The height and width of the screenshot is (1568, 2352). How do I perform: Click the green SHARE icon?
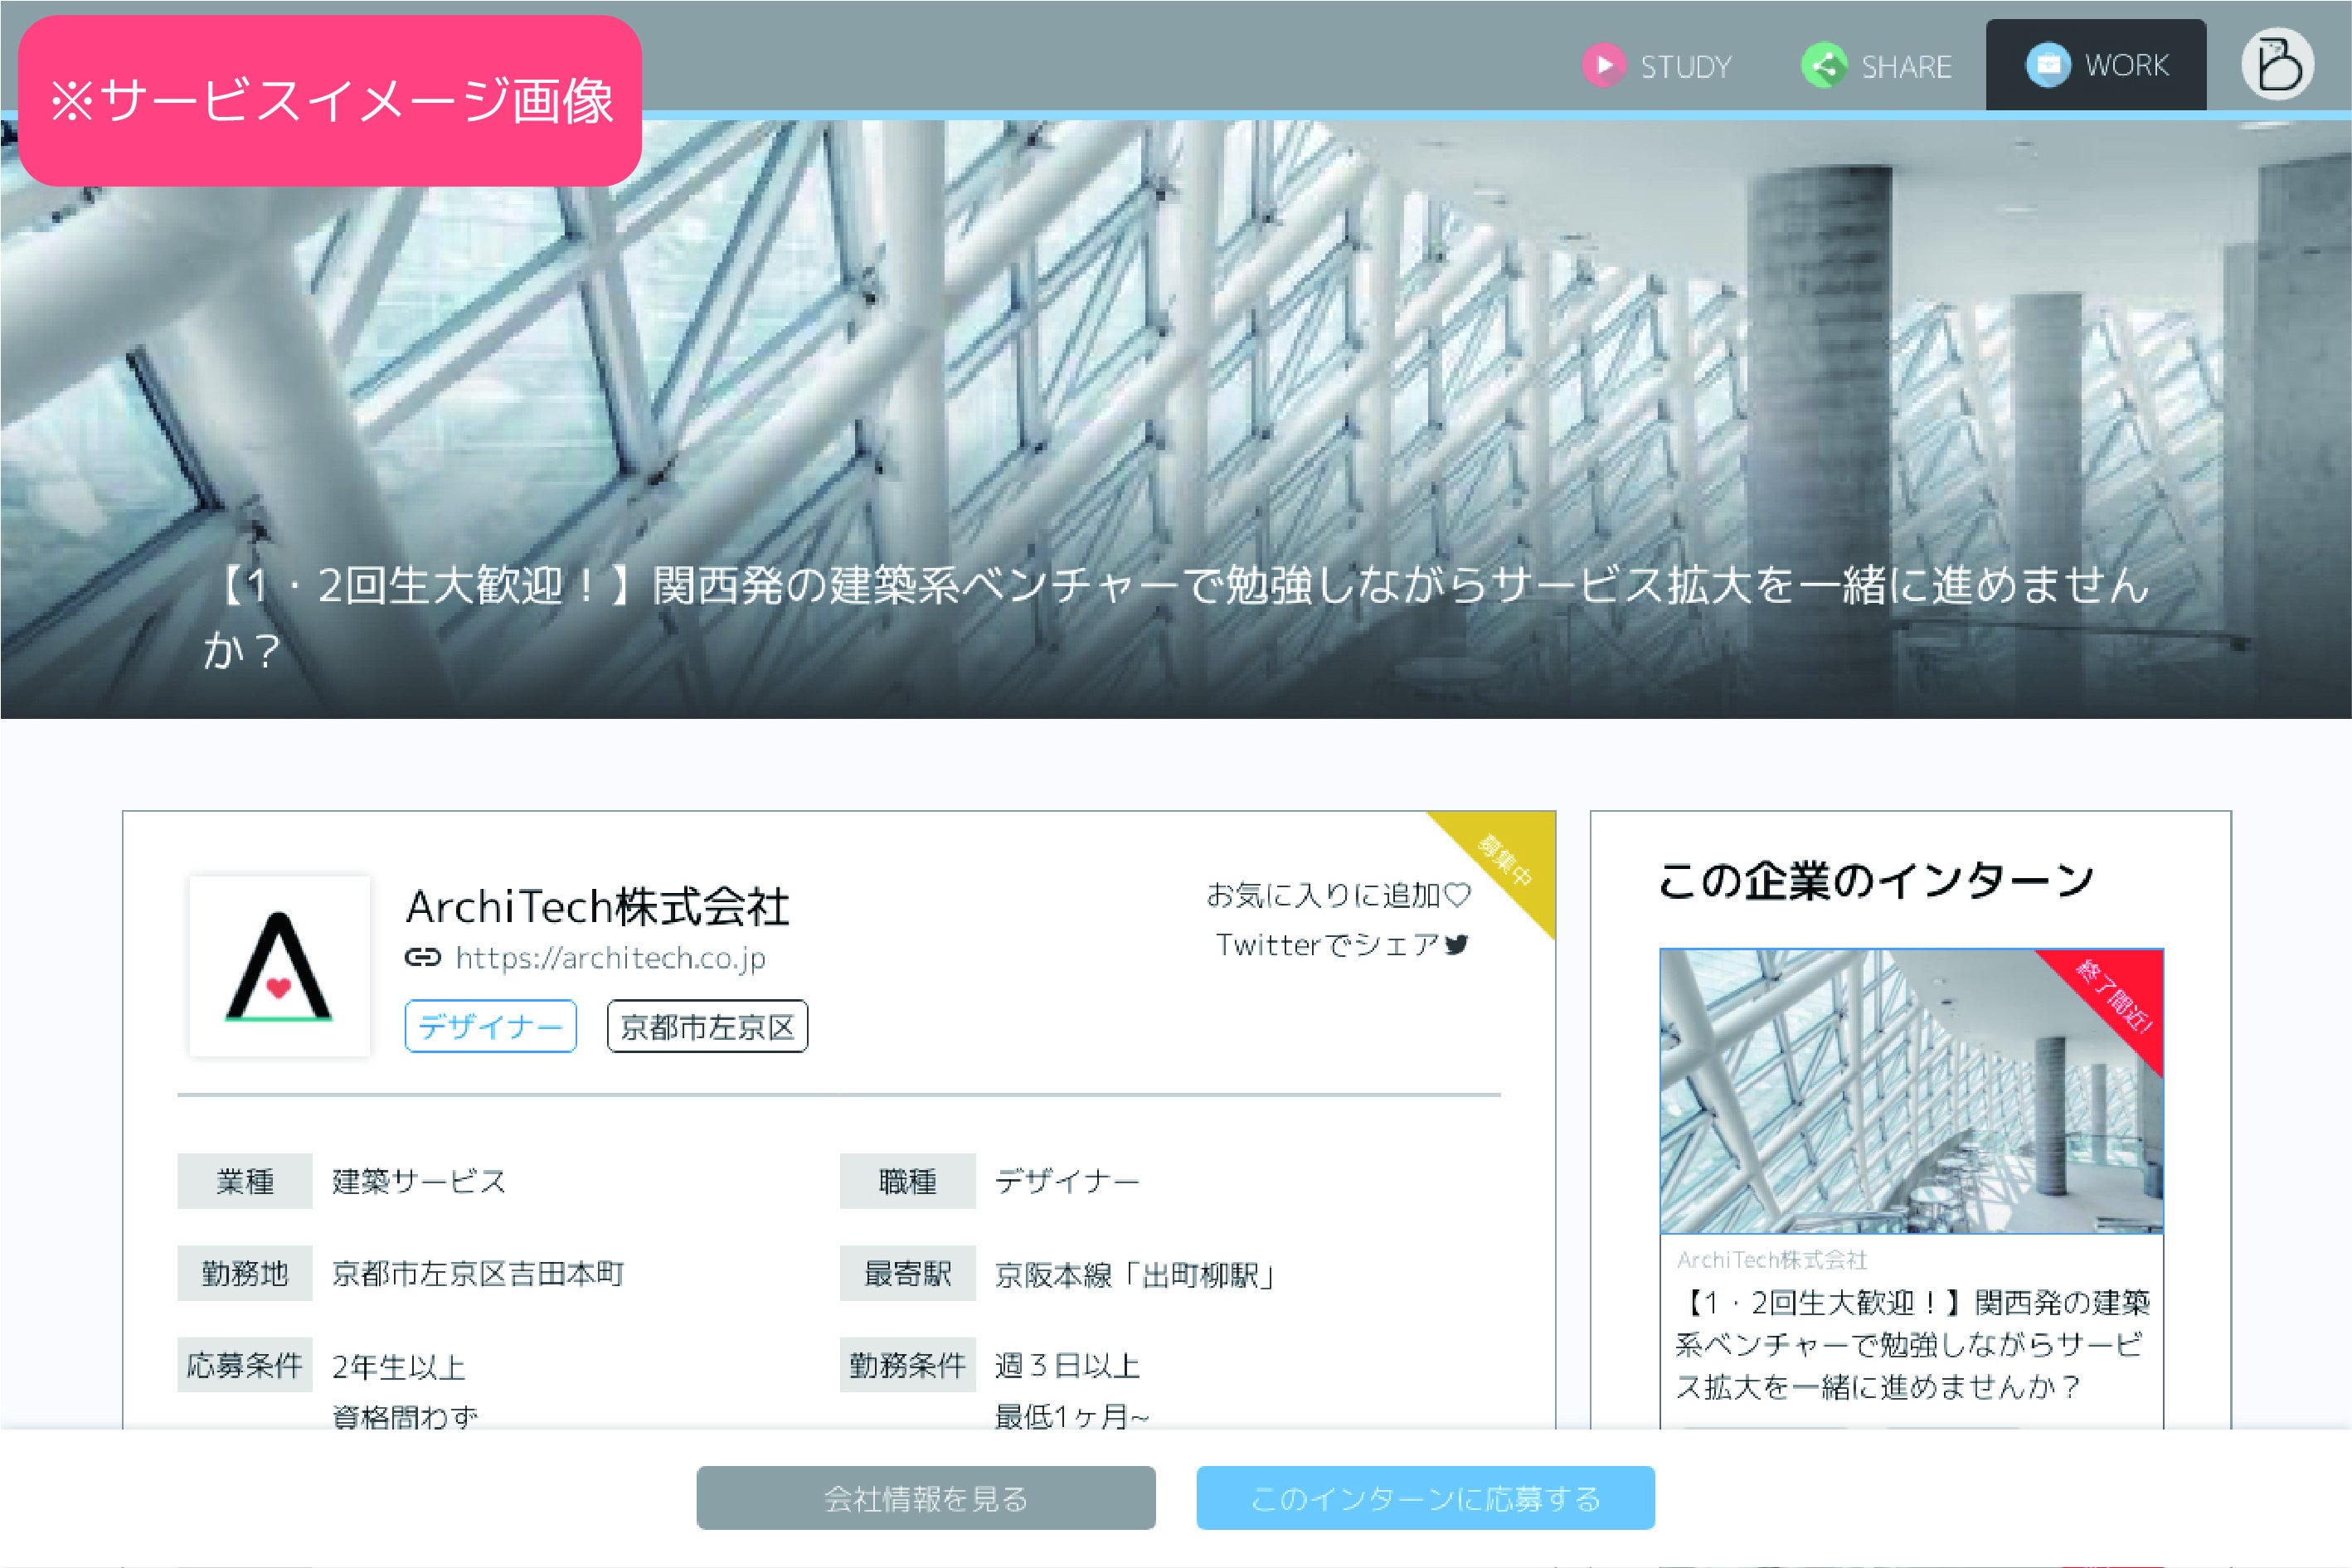(x=1824, y=66)
